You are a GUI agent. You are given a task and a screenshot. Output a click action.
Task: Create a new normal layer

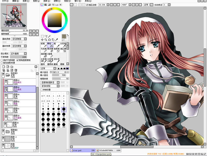click(x=4, y=67)
